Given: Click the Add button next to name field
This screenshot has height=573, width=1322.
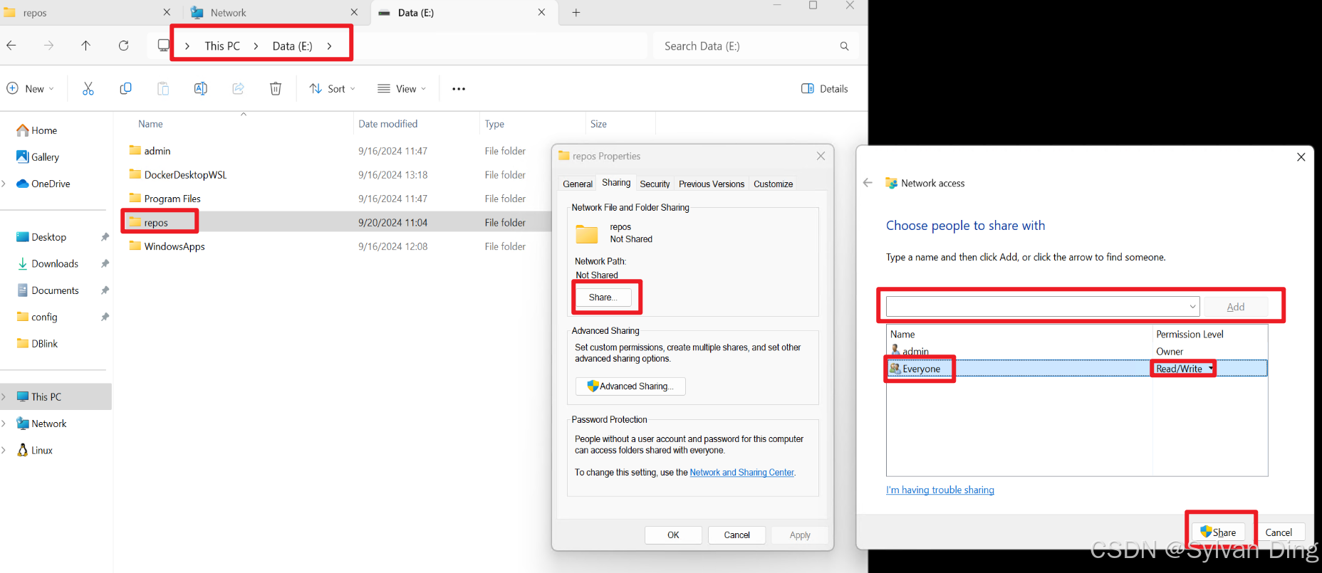Looking at the screenshot, I should (1236, 307).
